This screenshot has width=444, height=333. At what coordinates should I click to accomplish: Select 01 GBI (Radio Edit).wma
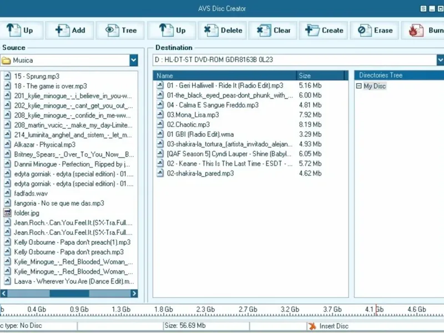200,134
